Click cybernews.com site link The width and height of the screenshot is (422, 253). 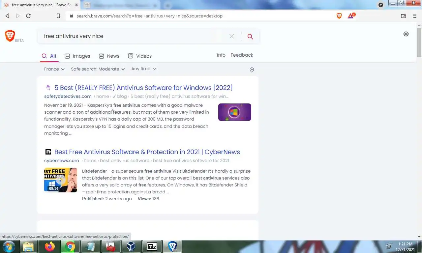[62, 160]
